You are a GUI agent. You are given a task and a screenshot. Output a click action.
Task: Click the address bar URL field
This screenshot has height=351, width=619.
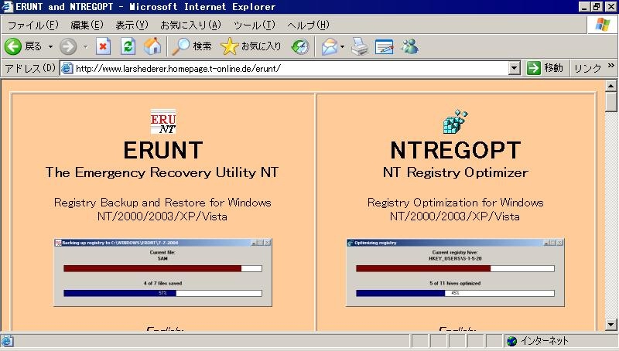point(291,69)
